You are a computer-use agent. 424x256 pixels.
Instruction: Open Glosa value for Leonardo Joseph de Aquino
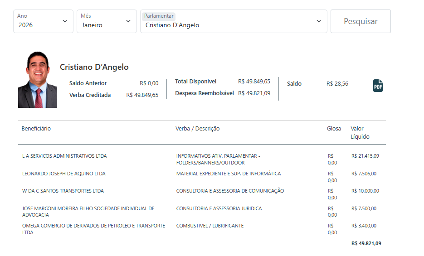click(x=332, y=177)
